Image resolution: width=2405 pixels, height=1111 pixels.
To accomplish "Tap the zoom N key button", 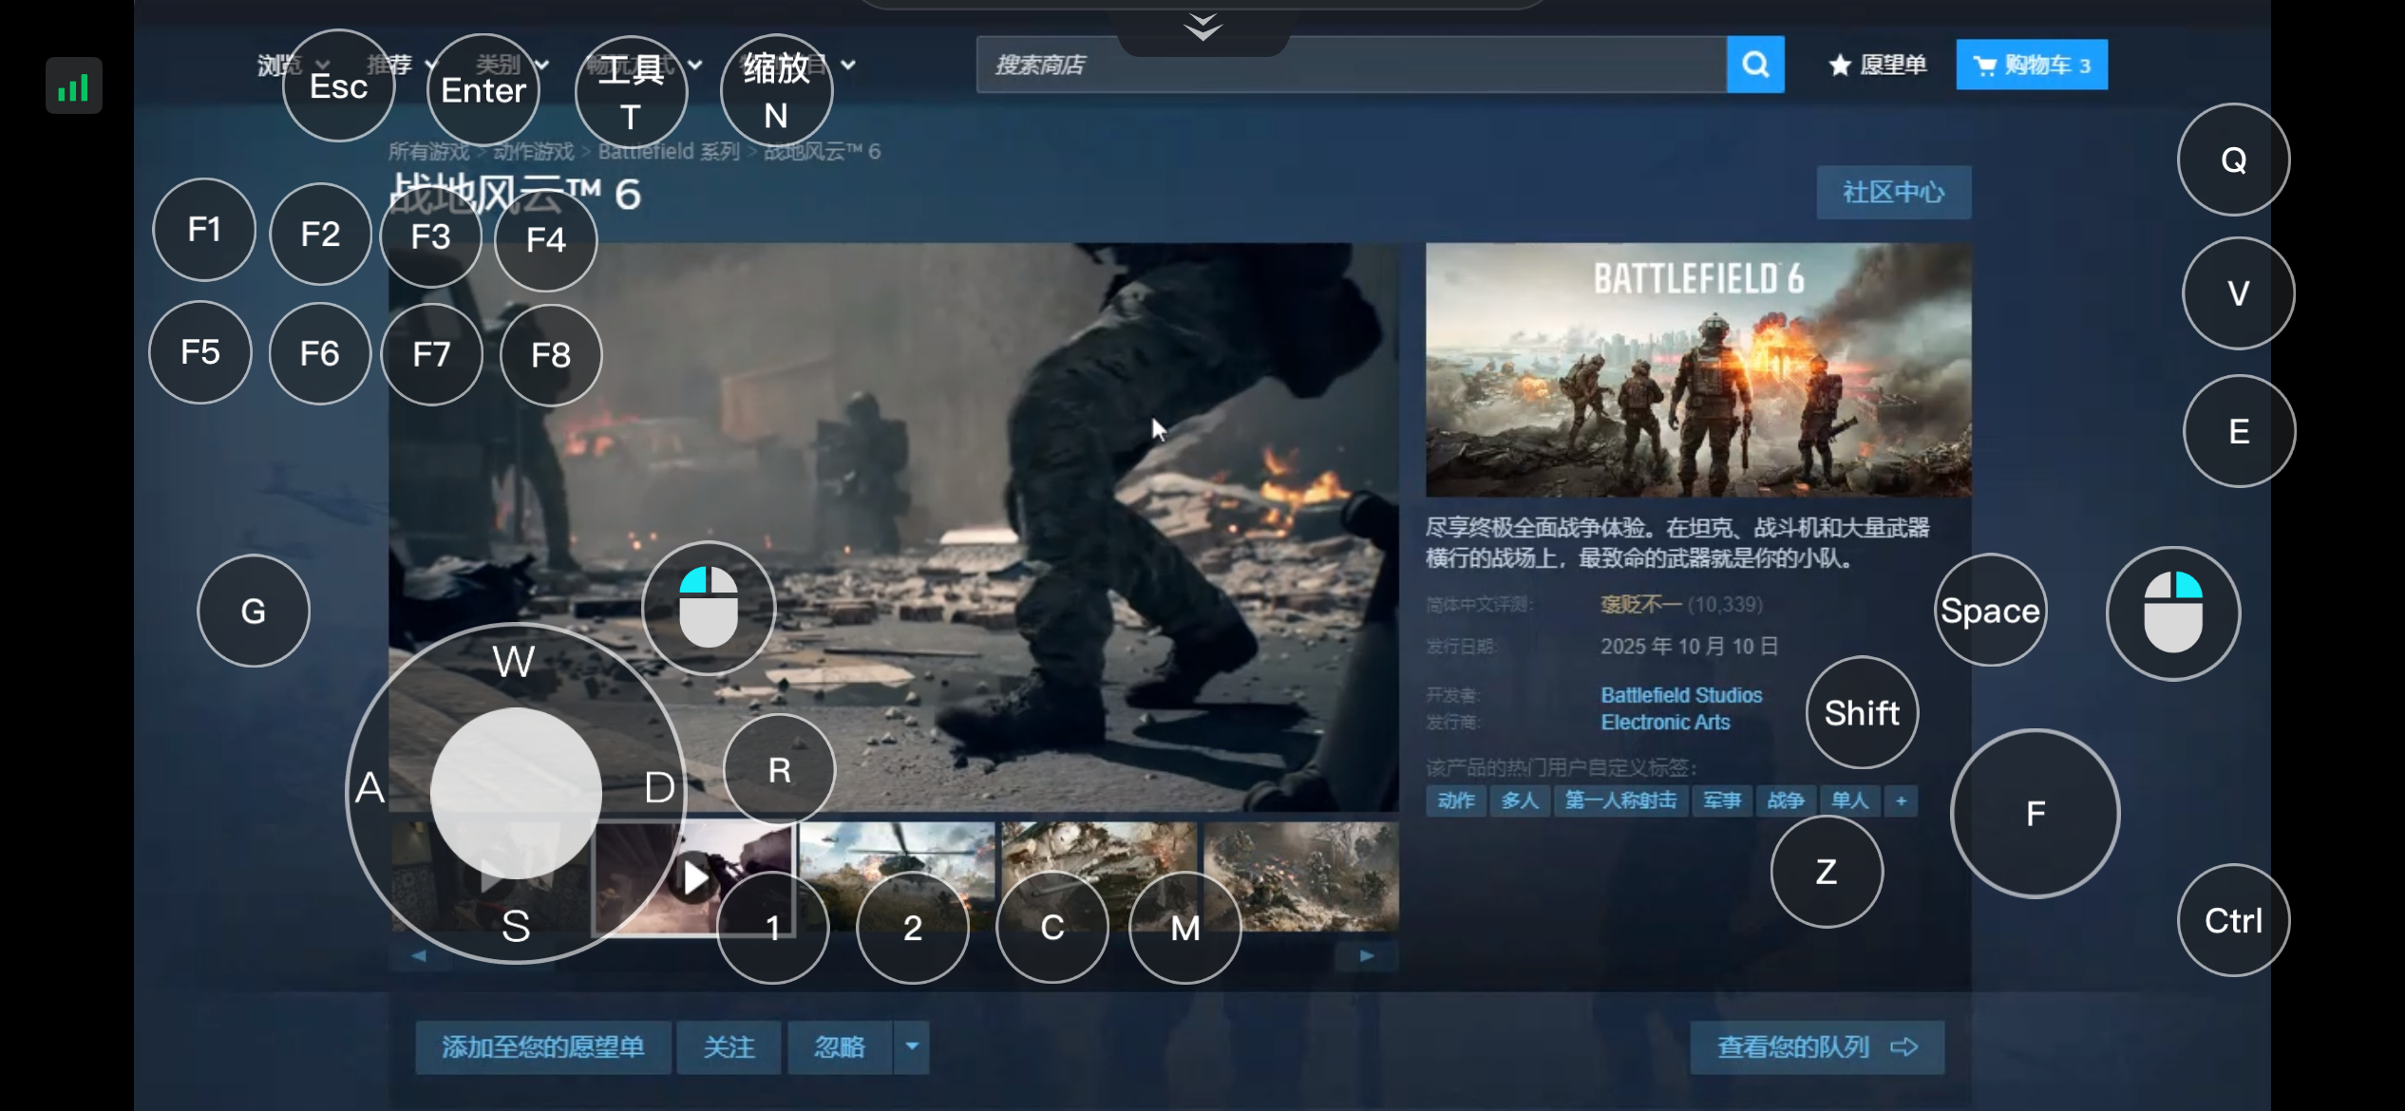I will 776,90.
